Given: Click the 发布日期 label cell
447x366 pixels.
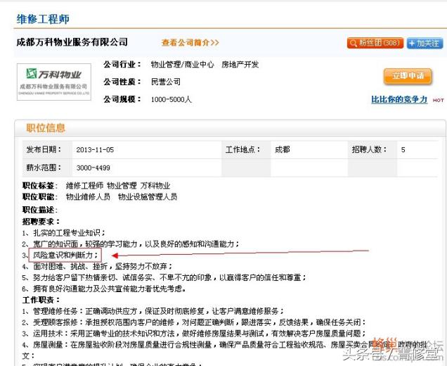Looking at the screenshot, I should coord(47,150).
